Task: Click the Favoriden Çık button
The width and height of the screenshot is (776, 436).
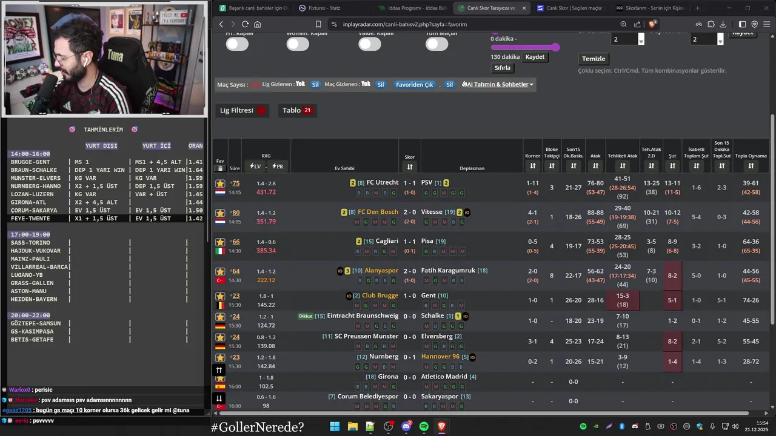Action: (415, 84)
